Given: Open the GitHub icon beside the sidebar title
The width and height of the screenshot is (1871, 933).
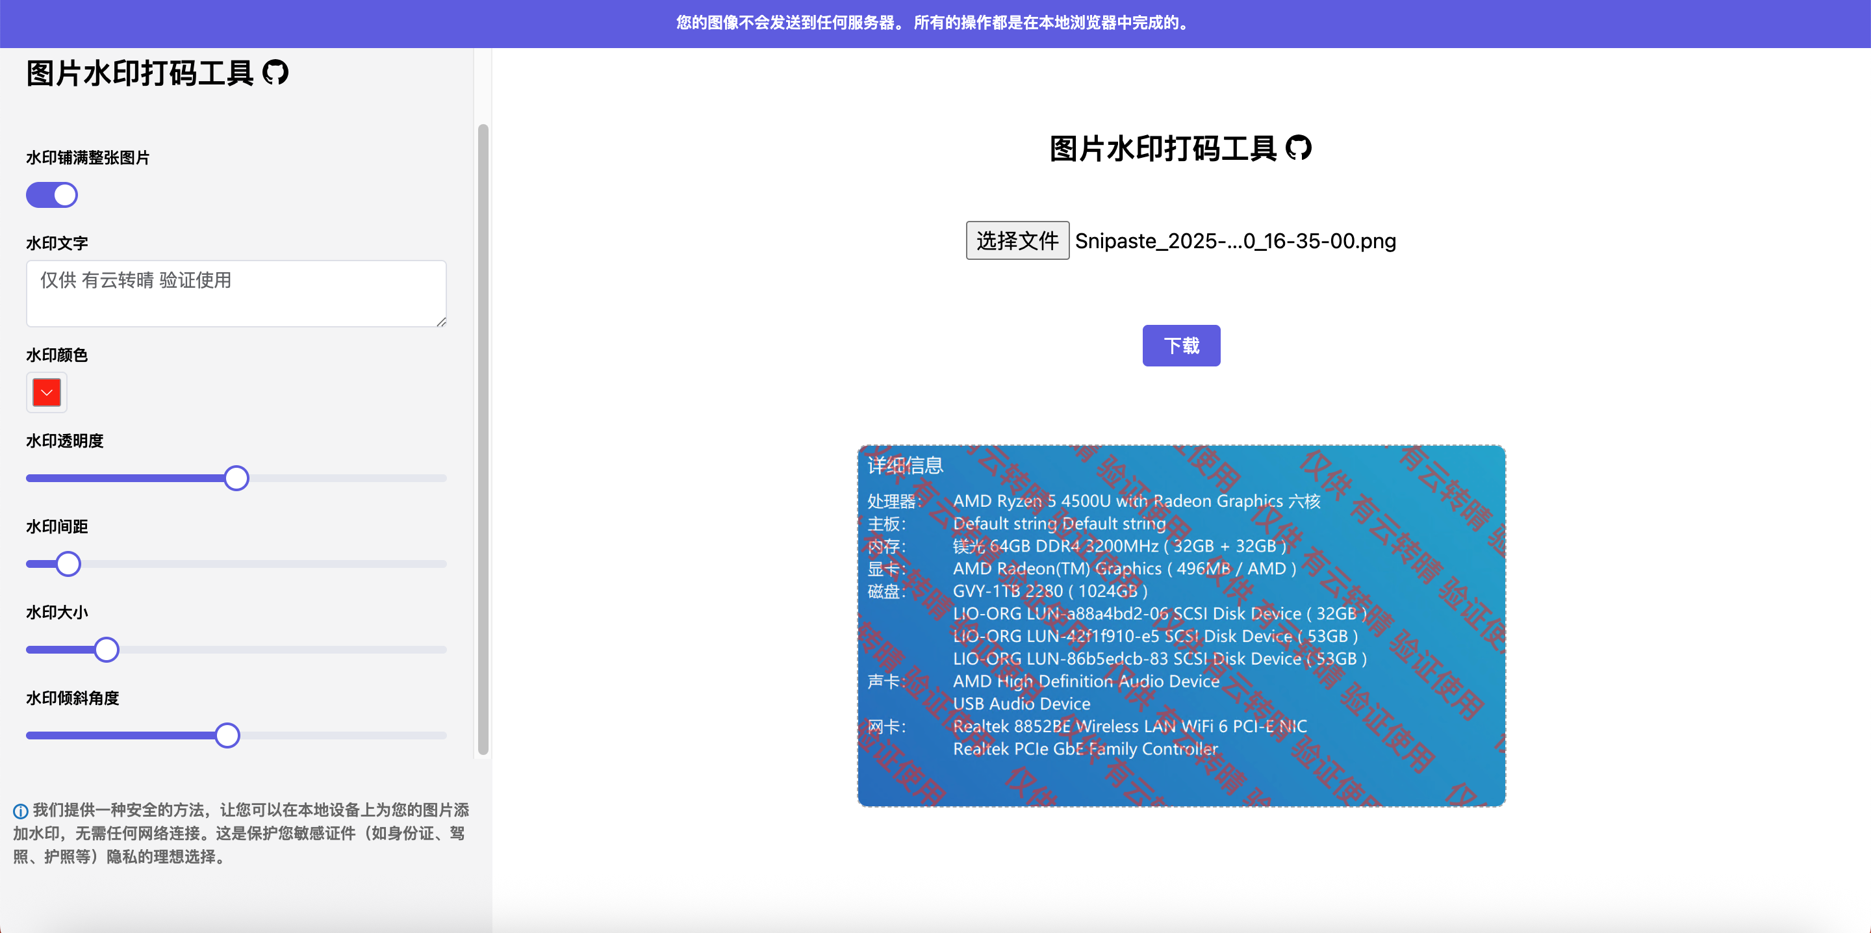Looking at the screenshot, I should click(x=277, y=73).
